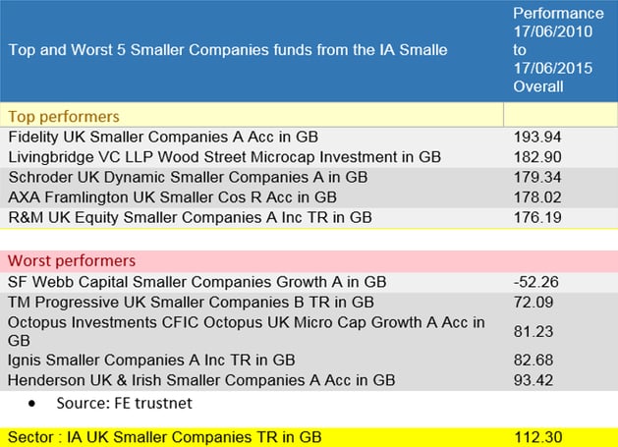
Task: Click the Source: FE trustnet text
Action: pyautogui.click(x=124, y=403)
